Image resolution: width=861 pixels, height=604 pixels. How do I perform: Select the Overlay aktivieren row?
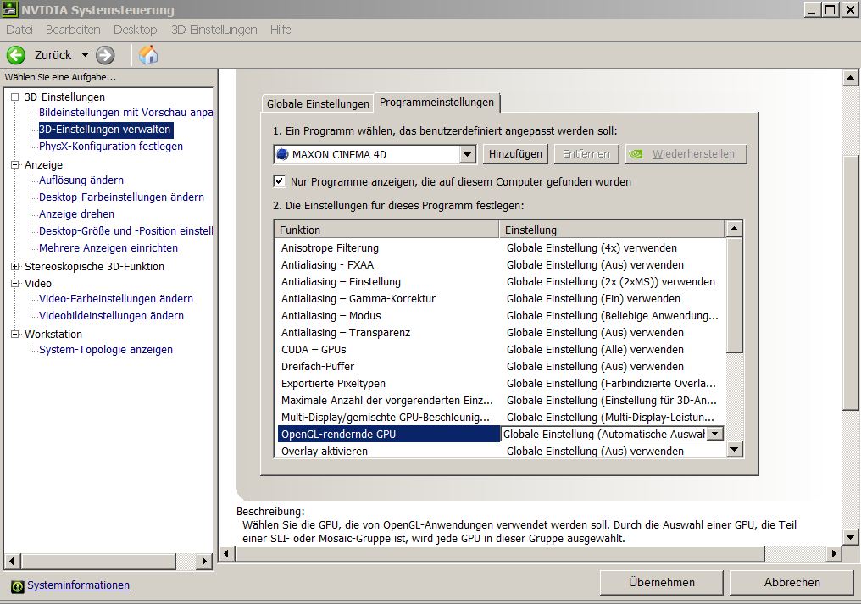pos(500,451)
